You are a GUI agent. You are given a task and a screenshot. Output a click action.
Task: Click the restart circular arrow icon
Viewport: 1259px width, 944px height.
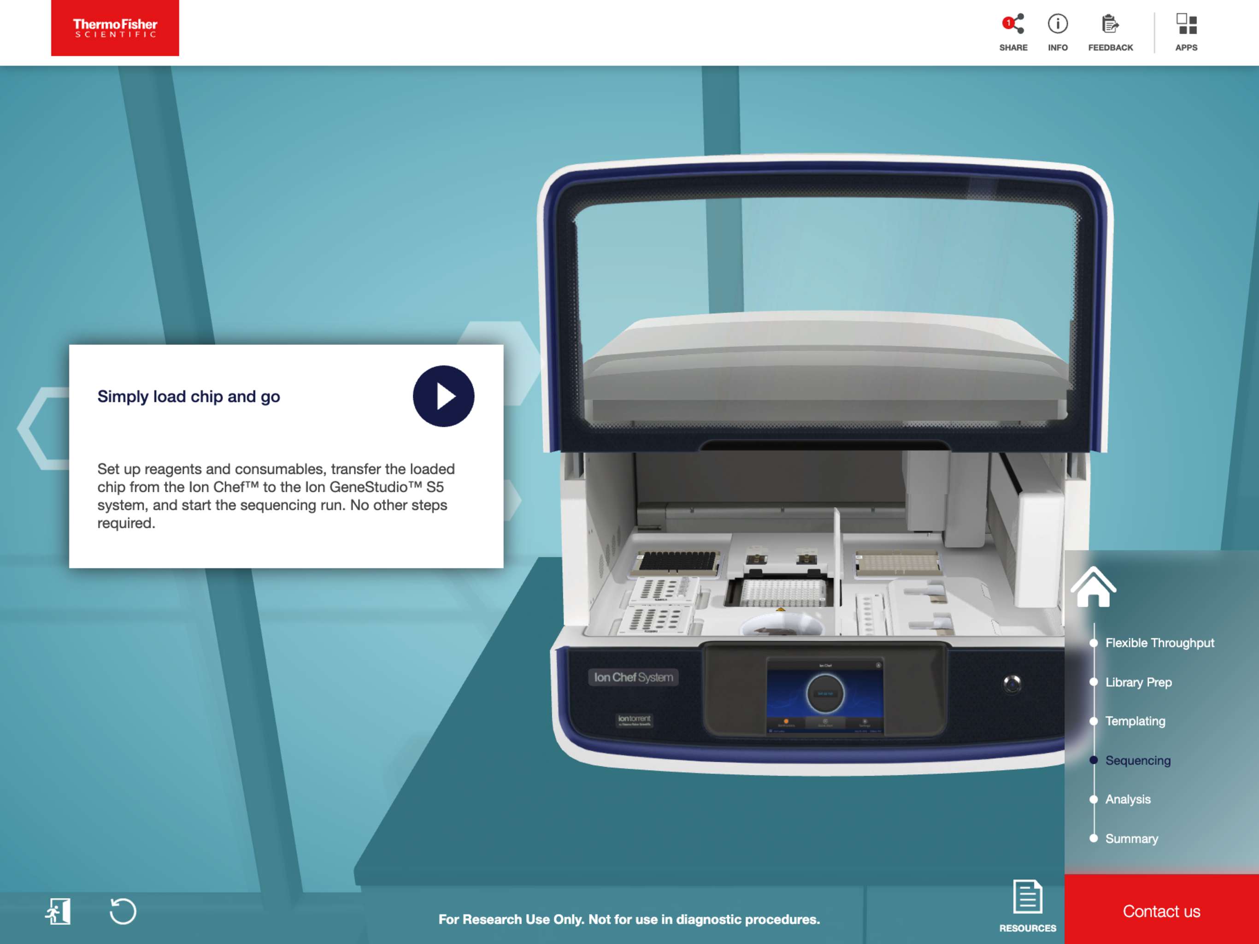[123, 911]
